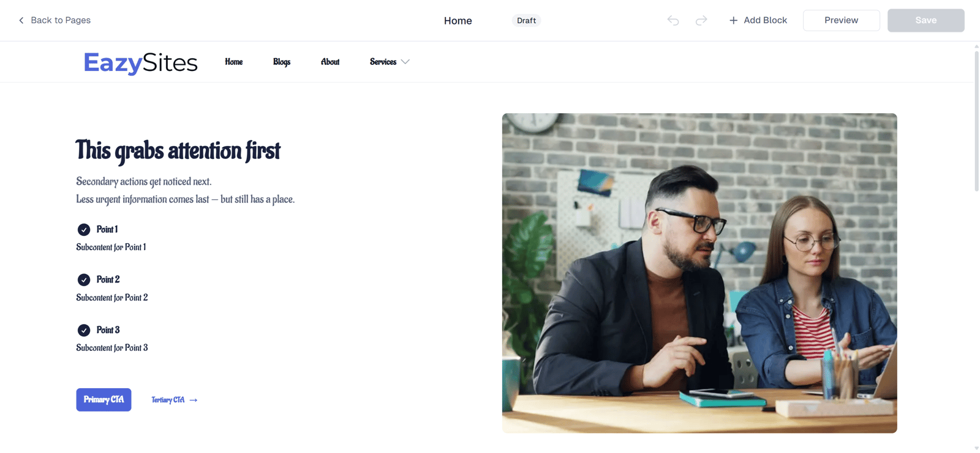Viewport: 980px width, 453px height.
Task: Click the vertical page scrollbar
Action: 976,121
